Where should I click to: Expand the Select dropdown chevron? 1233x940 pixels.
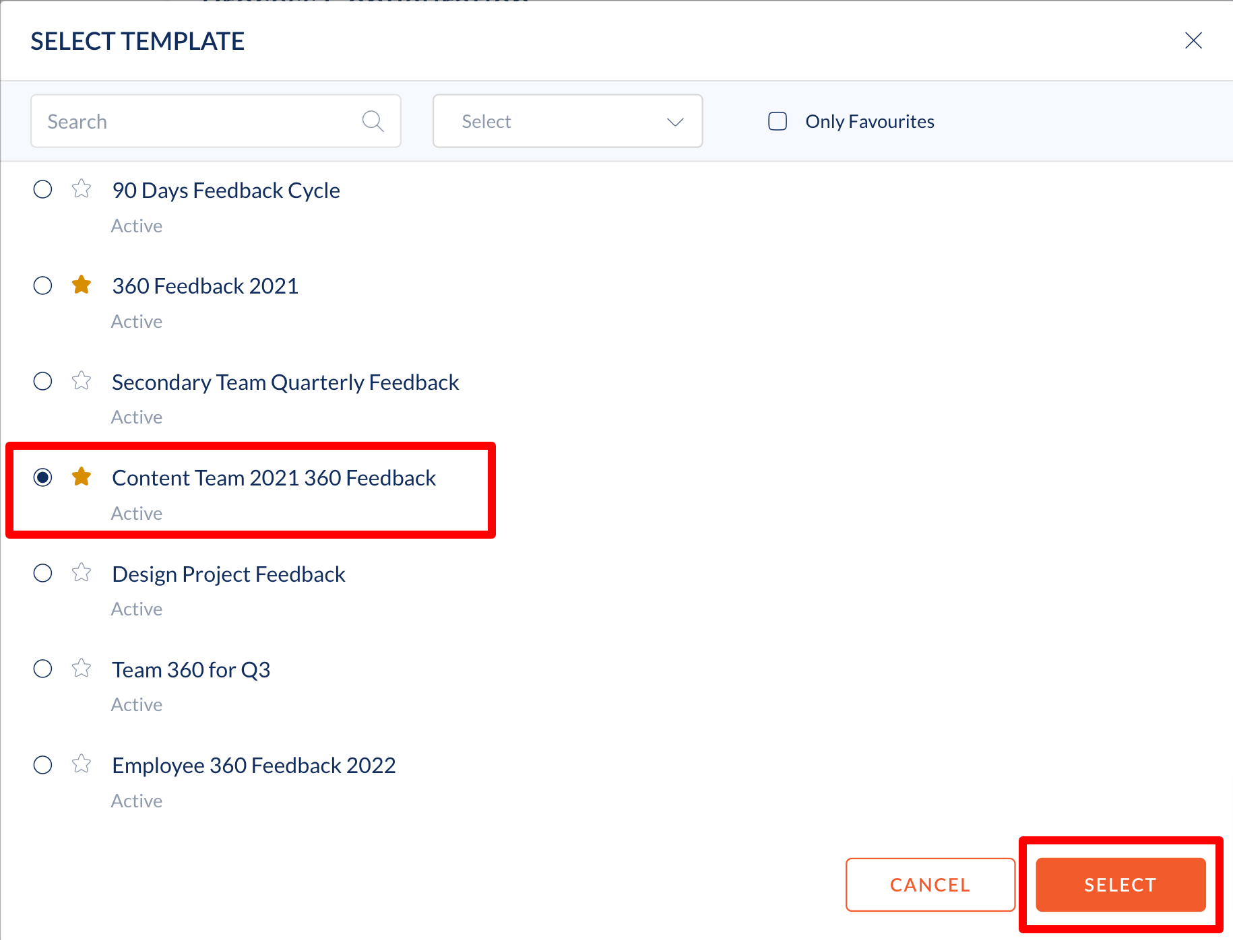point(675,122)
